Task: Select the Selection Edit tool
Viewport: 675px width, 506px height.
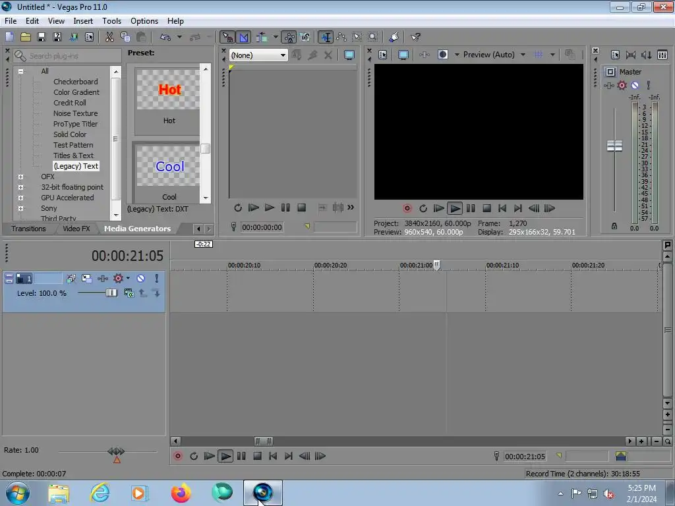Action: (x=357, y=37)
